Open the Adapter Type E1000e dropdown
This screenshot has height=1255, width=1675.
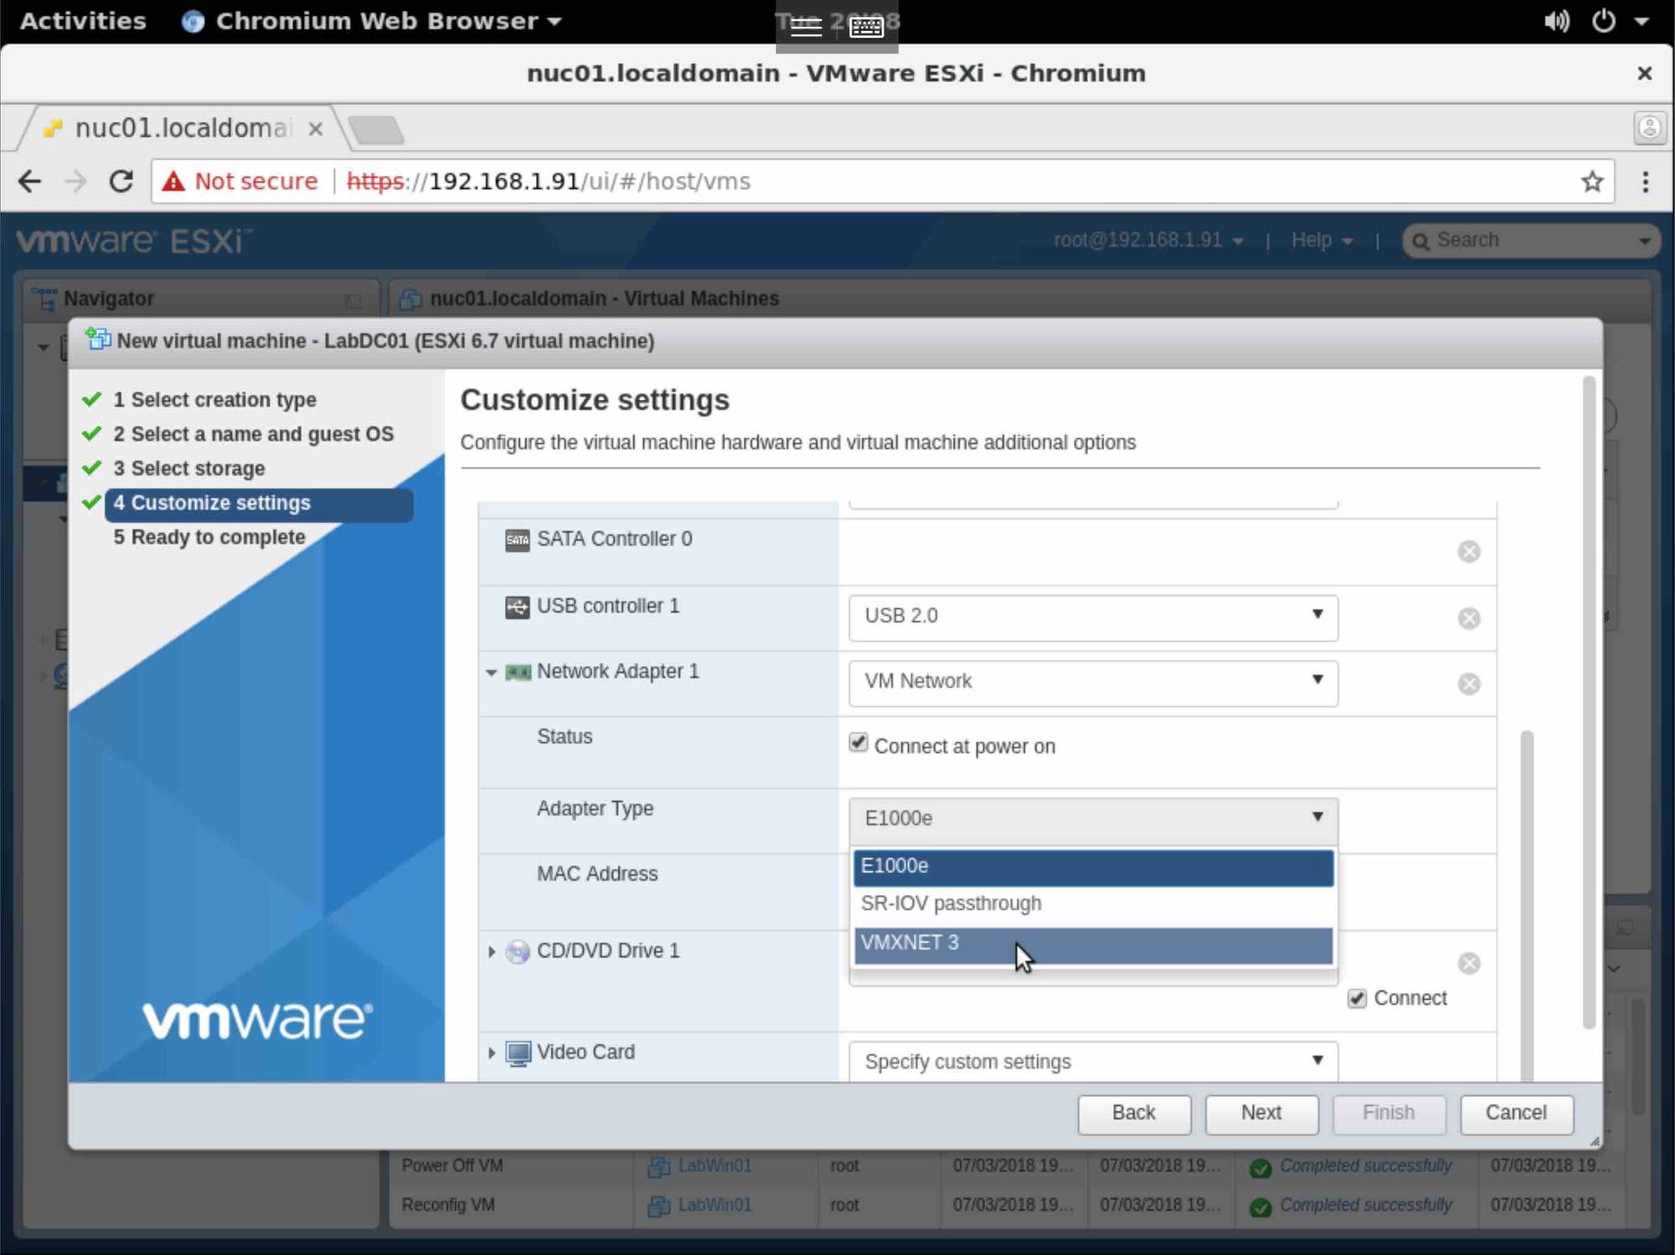point(1093,820)
